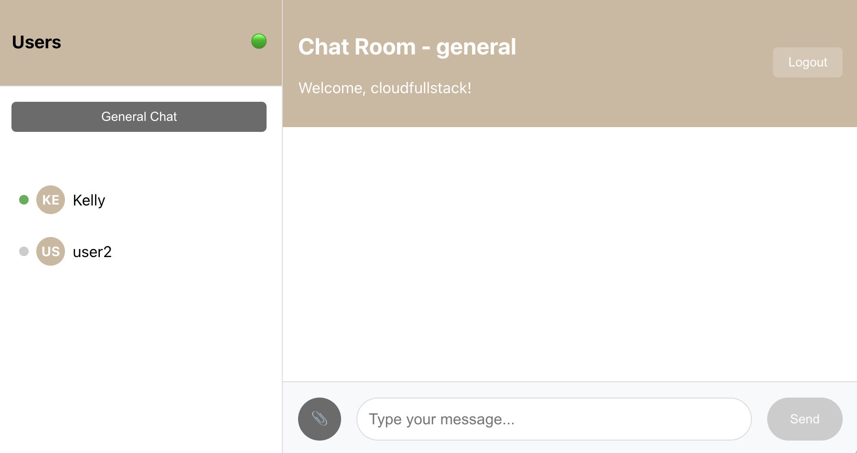The width and height of the screenshot is (857, 453).
Task: Click the Users panel heading
Action: 36,42
